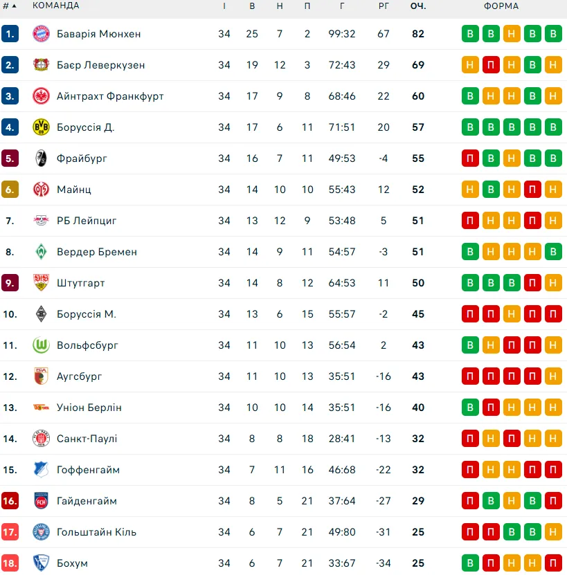Click the Heidenheim FCH crest
This screenshot has width=567, height=575.
(41, 501)
